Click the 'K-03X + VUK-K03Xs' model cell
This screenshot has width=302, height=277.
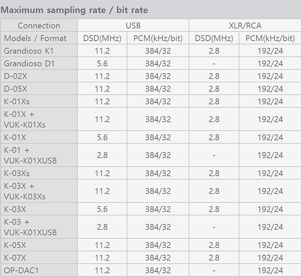(x=24, y=191)
